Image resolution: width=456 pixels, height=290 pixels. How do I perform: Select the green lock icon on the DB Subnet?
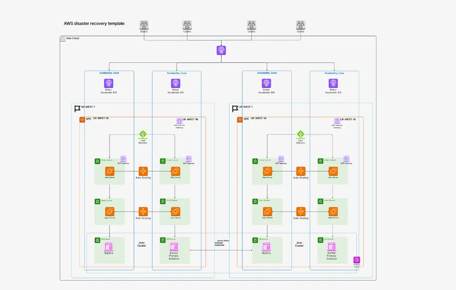[97, 240]
